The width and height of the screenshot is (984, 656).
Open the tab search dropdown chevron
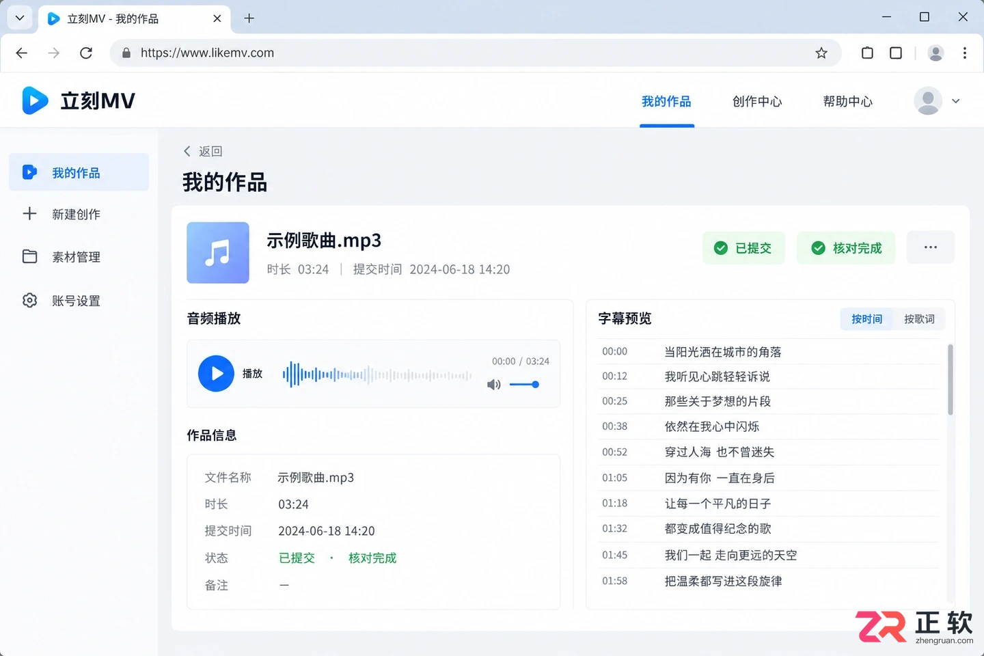pos(20,18)
